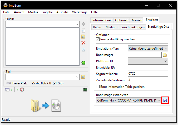The image size is (178, 125).
Task: Click the folder-to-disc Build image
Action: click(x=46, y=105)
